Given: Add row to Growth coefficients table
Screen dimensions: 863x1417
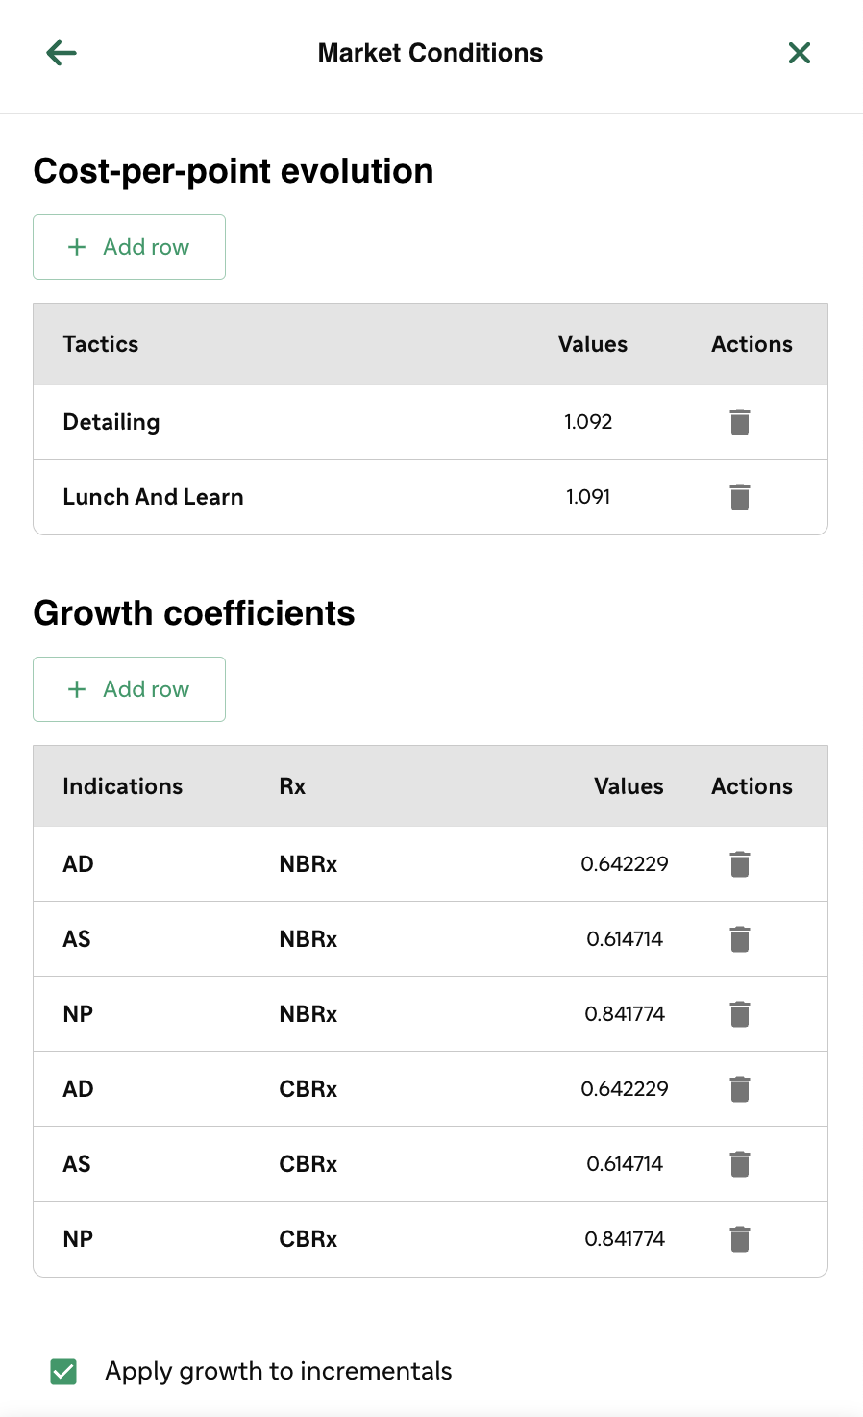Looking at the screenshot, I should tap(129, 689).
